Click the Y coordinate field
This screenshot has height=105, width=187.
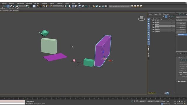click(151, 101)
